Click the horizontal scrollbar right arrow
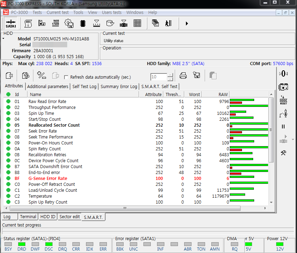 point(265,208)
